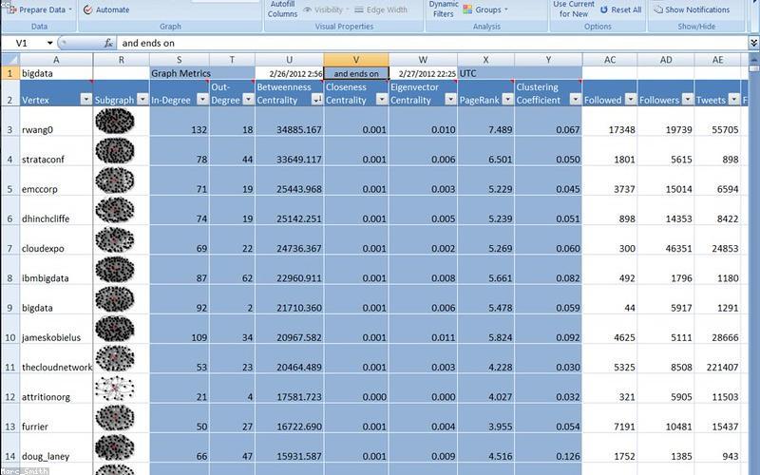Viewport: 760px width, 475px height.
Task: Click the Automate button
Action: (x=106, y=9)
